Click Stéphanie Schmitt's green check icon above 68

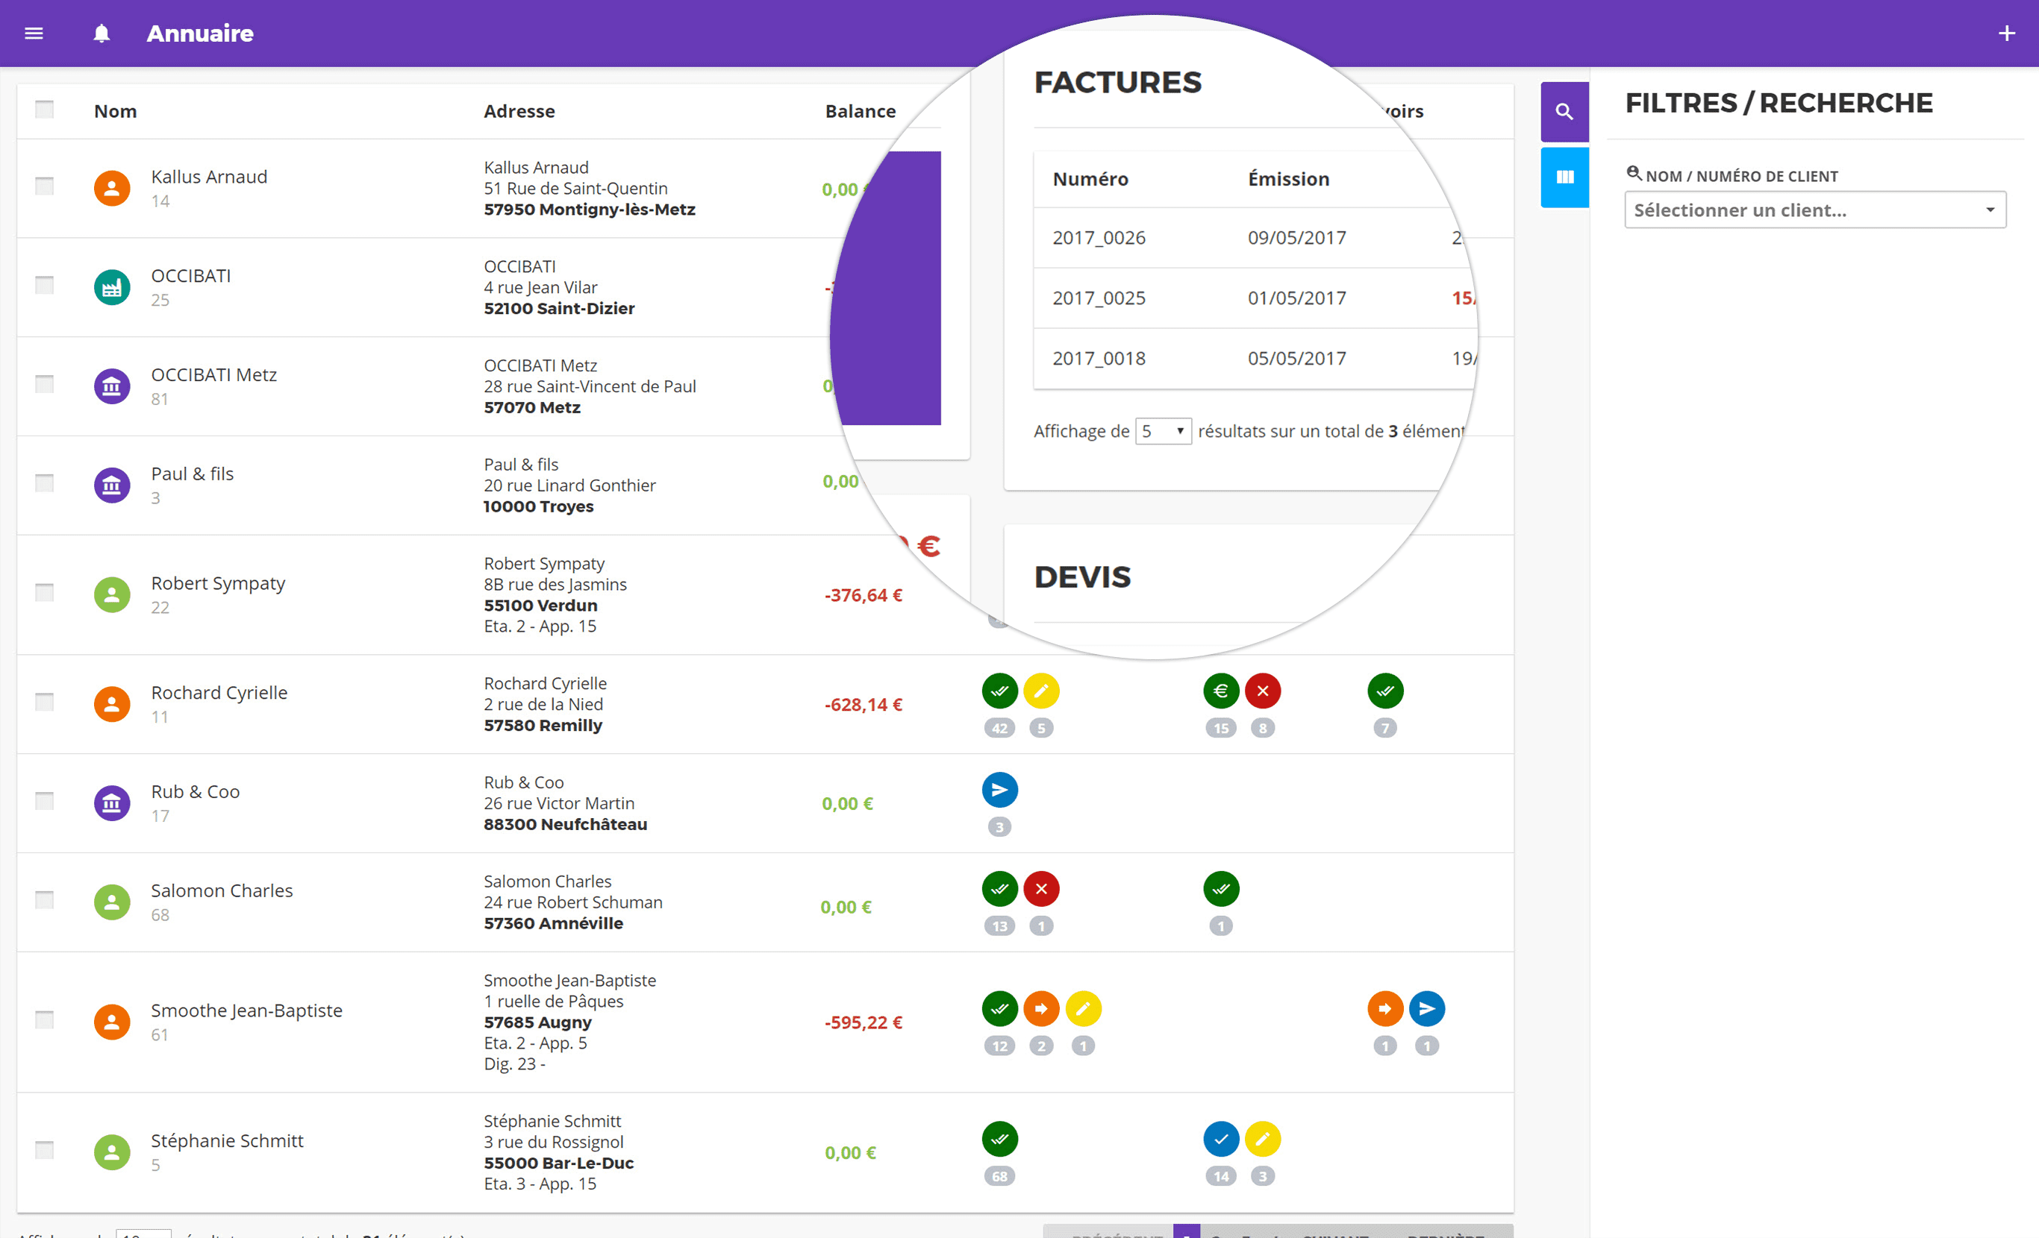click(999, 1140)
